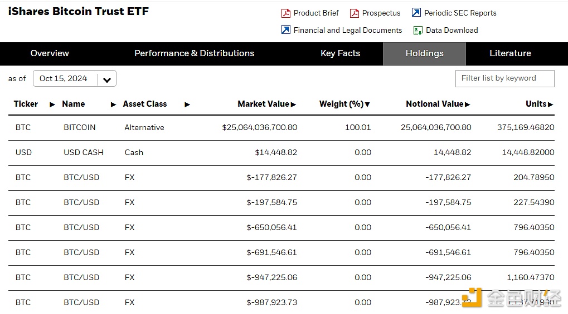
Task: Focus the Filter list by keyword field
Action: pos(504,78)
